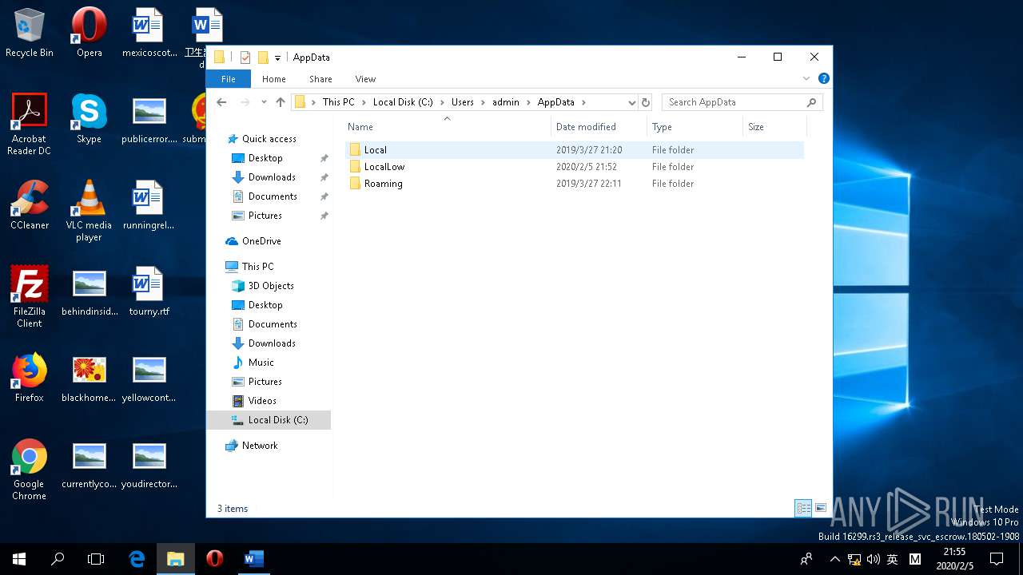This screenshot has height=575, width=1023.
Task: Refresh the AppData folder view
Action: (x=646, y=102)
